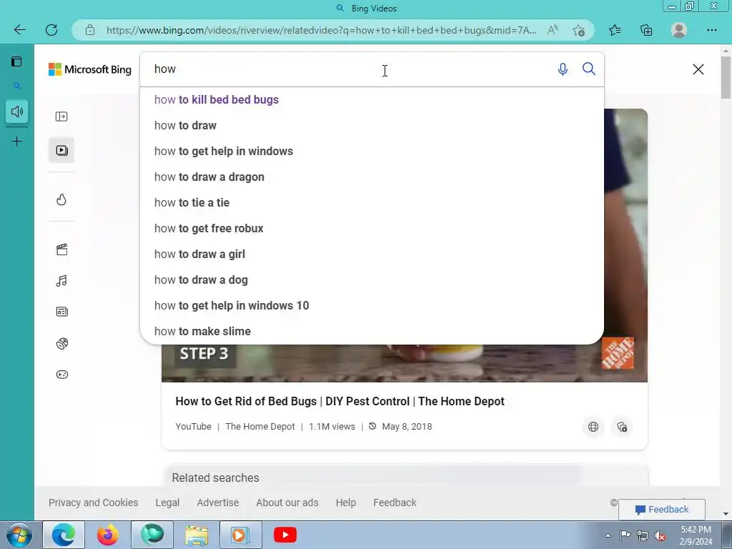732x549 pixels.
Task: Choose suggestion 'how to tie a tie'
Action: [372, 202]
